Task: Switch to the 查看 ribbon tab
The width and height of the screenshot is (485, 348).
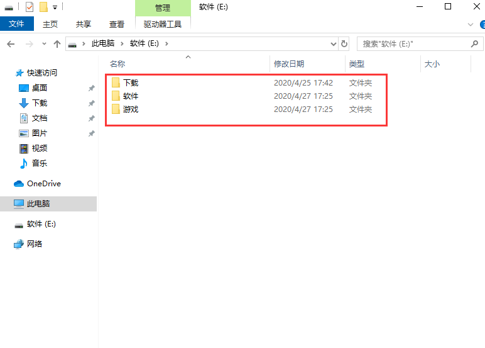Action: coord(117,24)
